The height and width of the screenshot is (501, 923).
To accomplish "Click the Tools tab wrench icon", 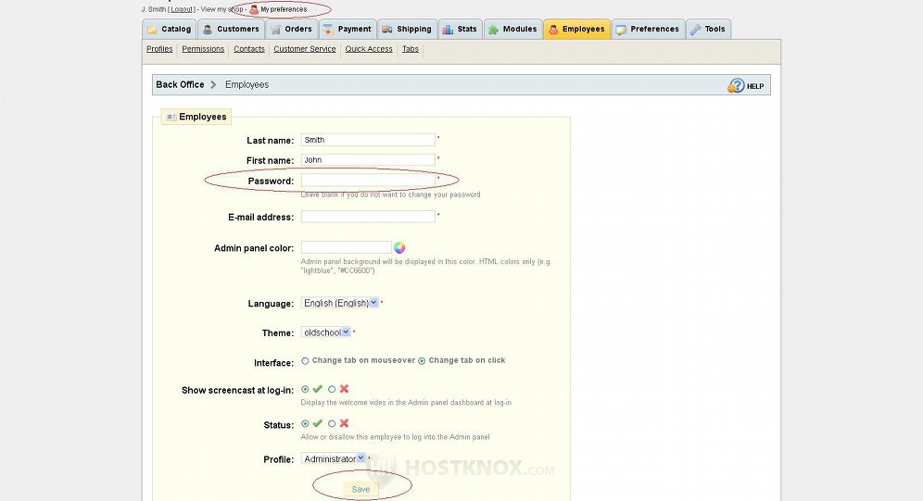I will coord(695,30).
